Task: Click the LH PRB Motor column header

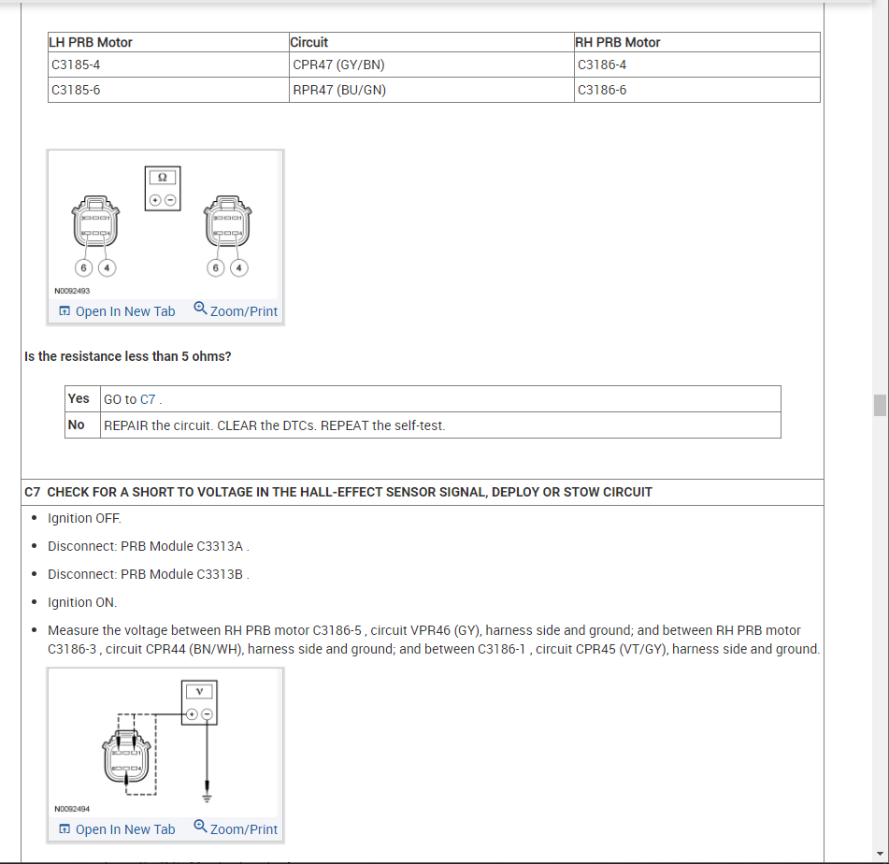Action: (x=168, y=43)
